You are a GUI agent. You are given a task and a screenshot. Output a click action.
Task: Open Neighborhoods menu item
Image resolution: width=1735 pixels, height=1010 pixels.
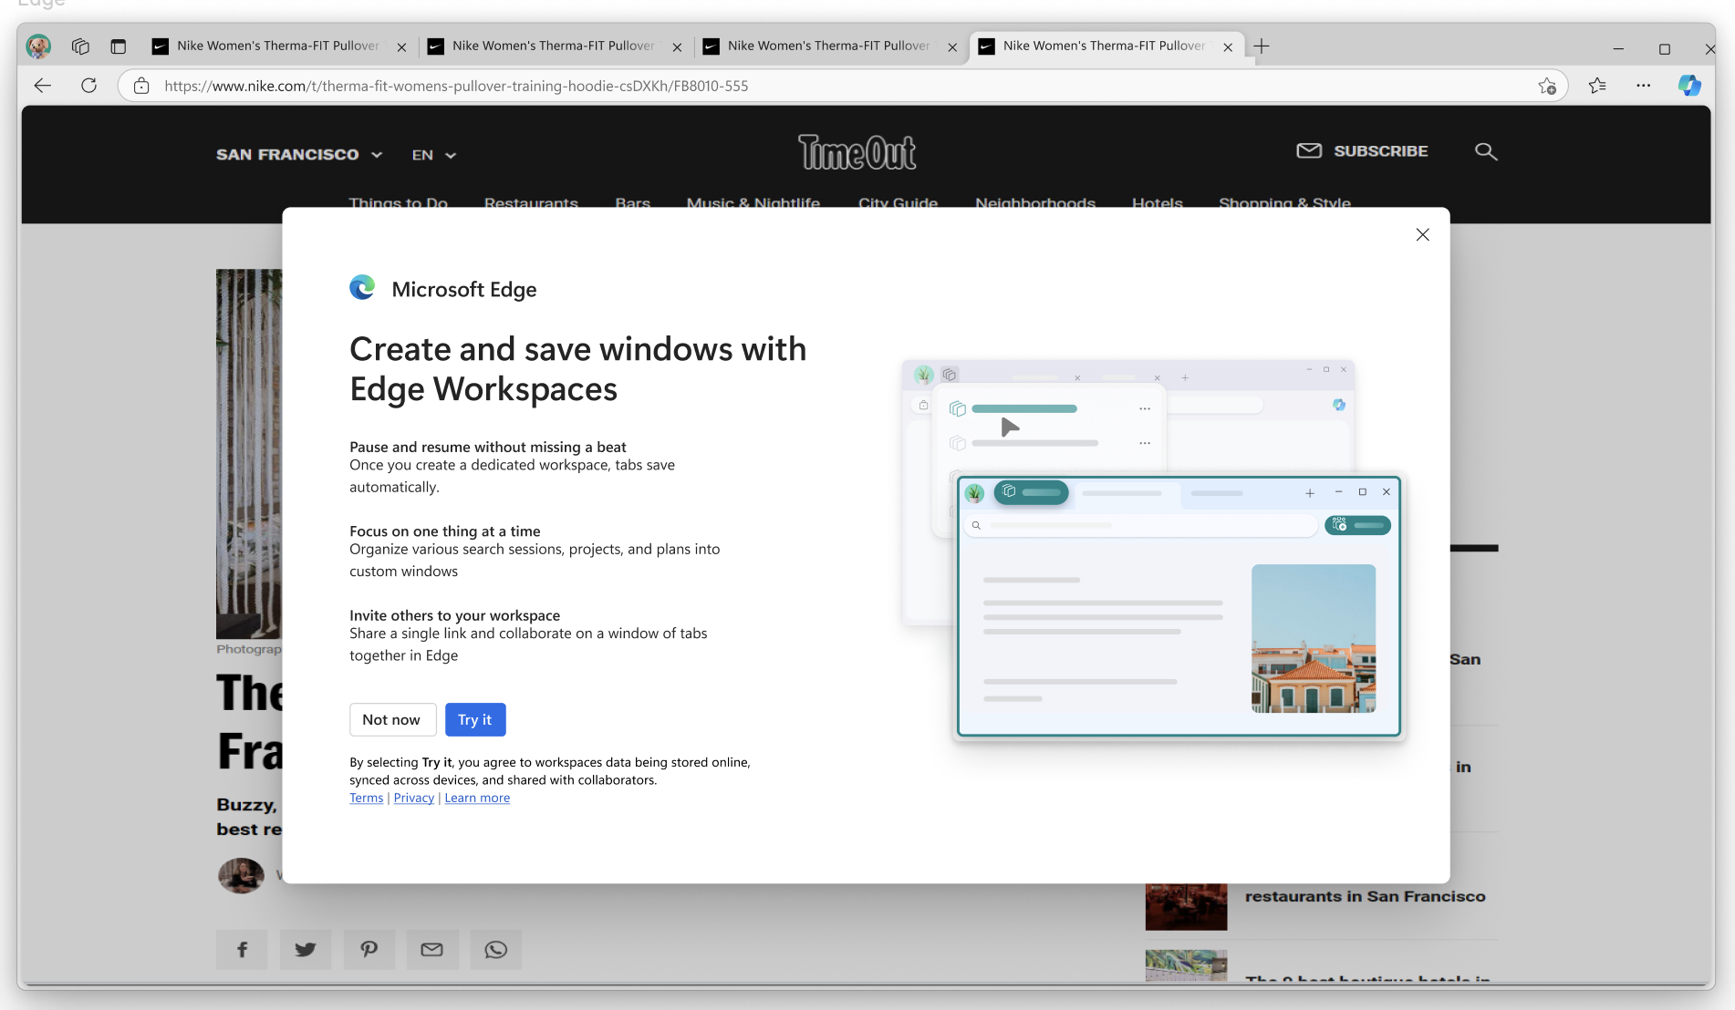click(x=1035, y=202)
